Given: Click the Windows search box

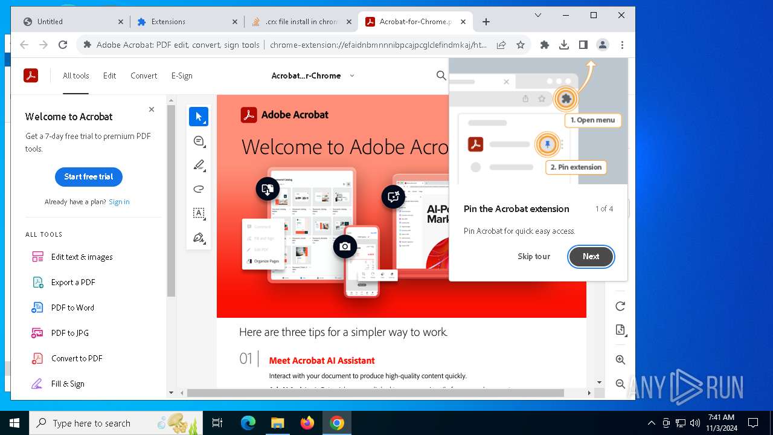Looking at the screenshot, I should click(116, 423).
